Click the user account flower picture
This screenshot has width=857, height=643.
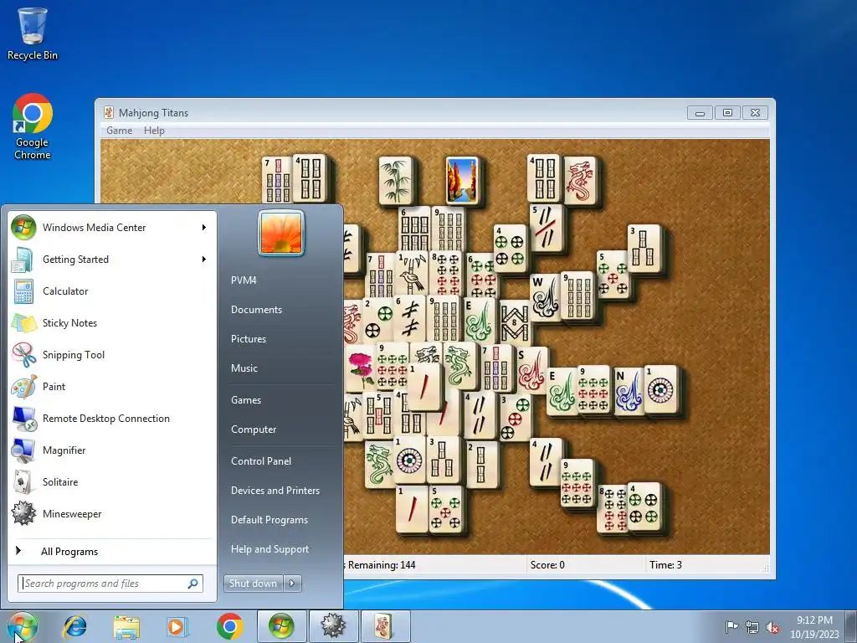click(x=281, y=233)
